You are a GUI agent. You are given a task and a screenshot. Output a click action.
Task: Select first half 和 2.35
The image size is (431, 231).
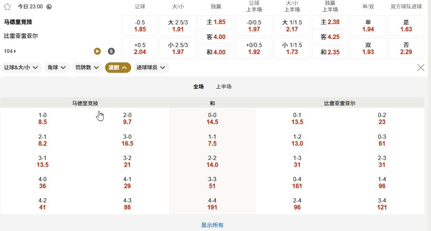(330, 52)
